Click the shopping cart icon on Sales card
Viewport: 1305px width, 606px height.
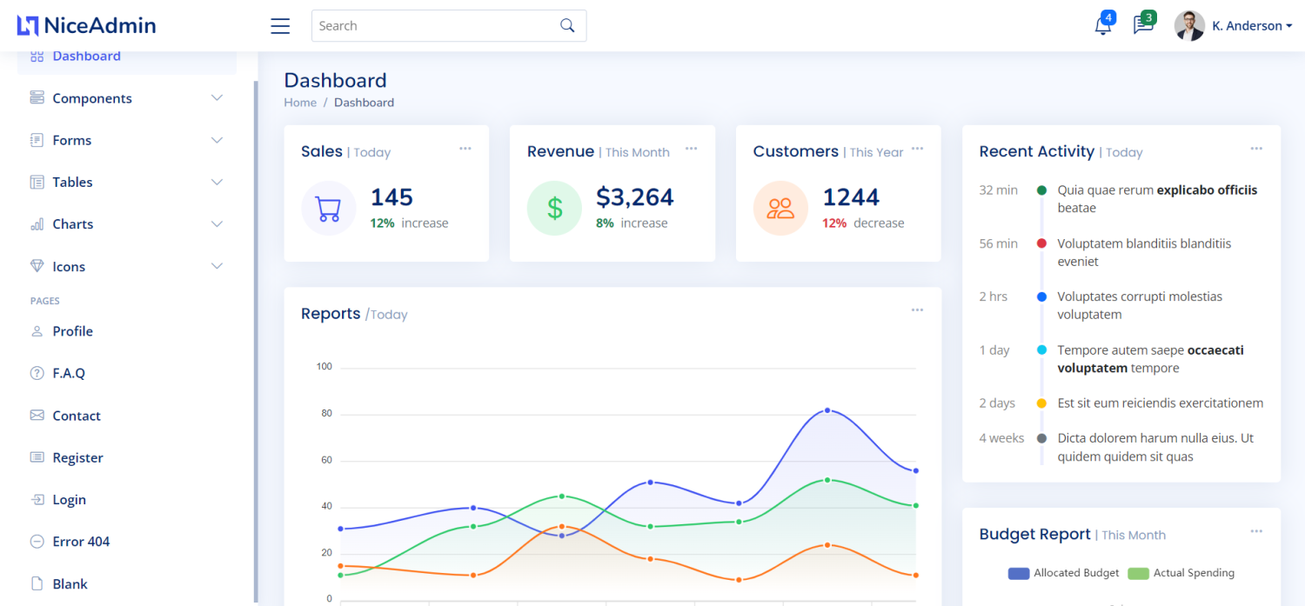point(328,208)
